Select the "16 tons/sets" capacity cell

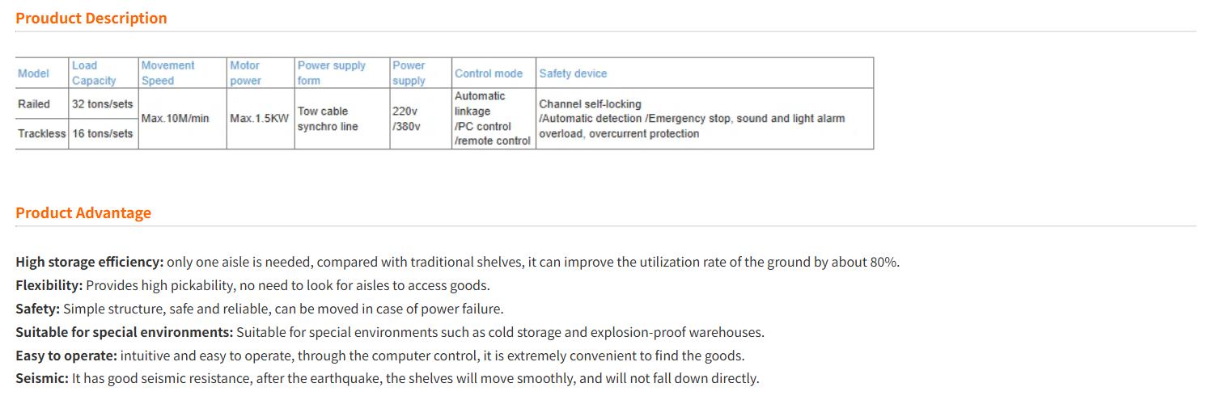coord(102,133)
